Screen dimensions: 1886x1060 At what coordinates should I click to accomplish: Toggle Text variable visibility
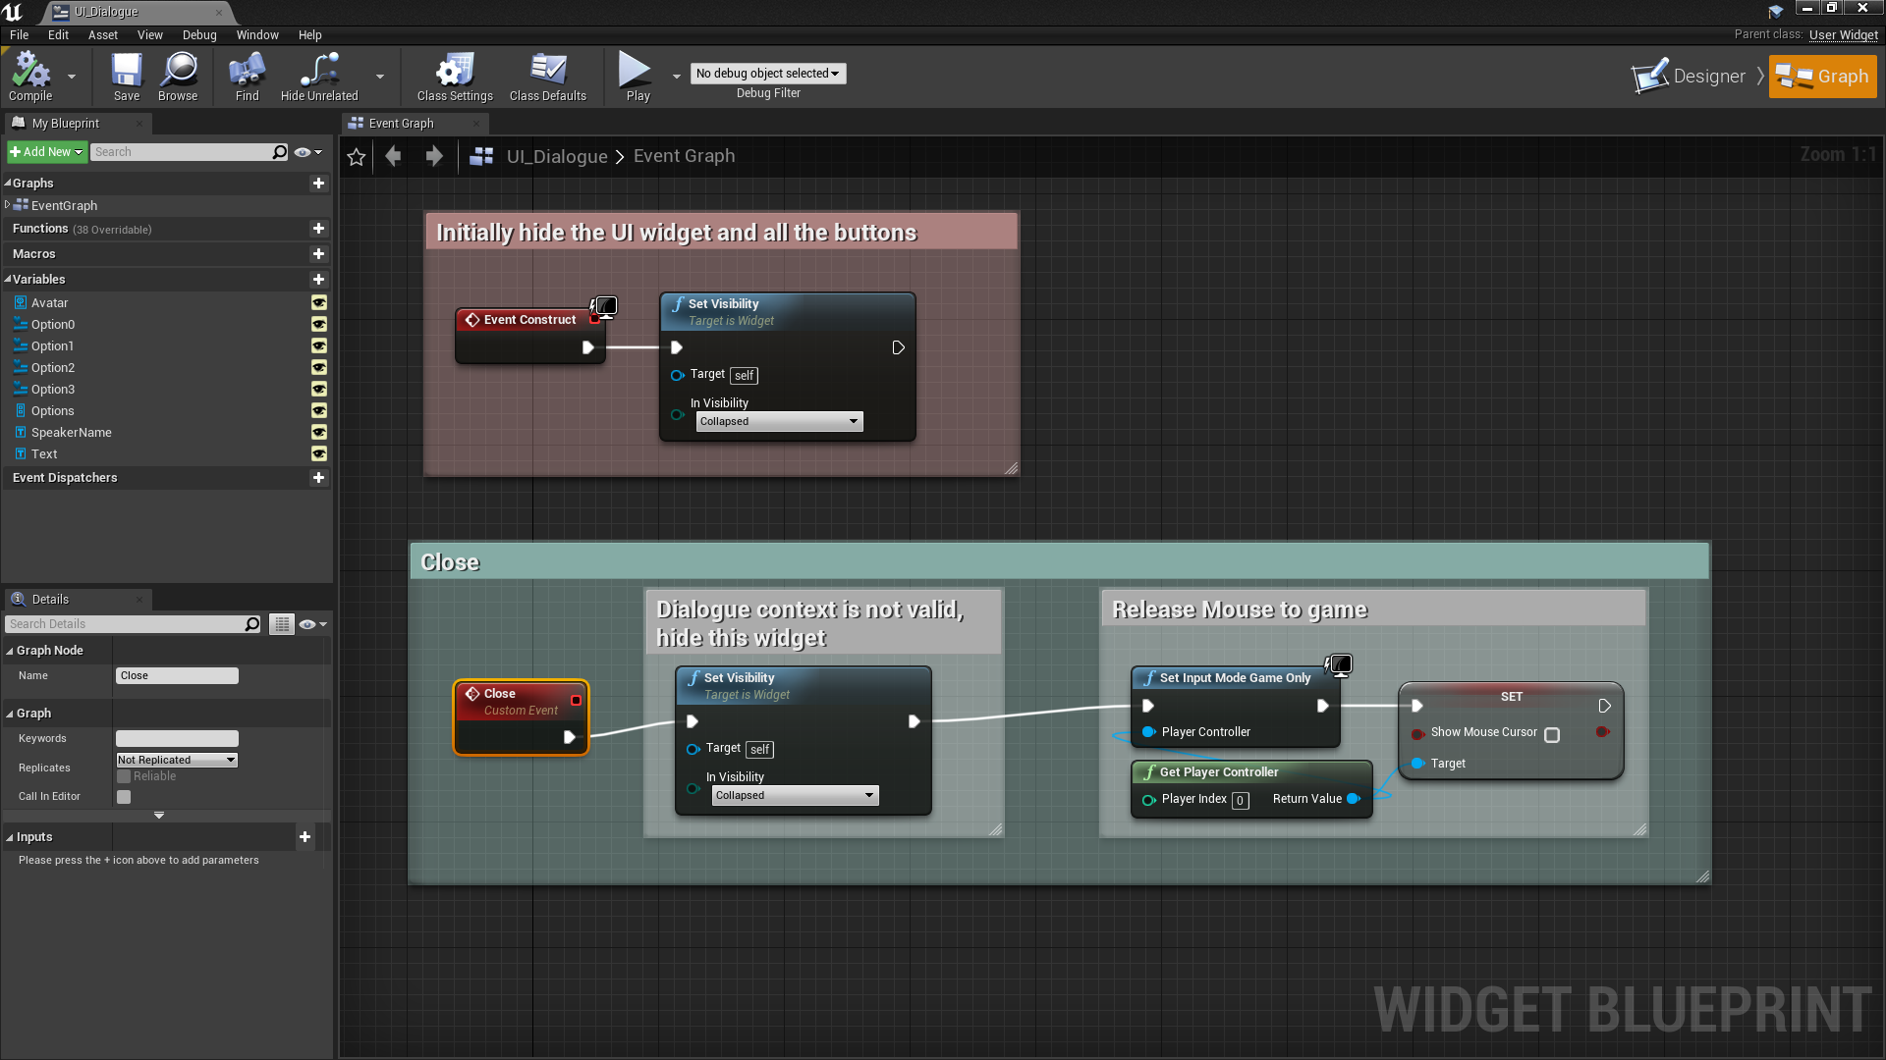point(319,454)
